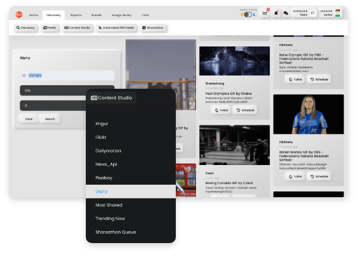Image resolution: width=357 pixels, height=255 pixels.
Task: Open the Gifs type dropdown
Action: [x=53, y=91]
